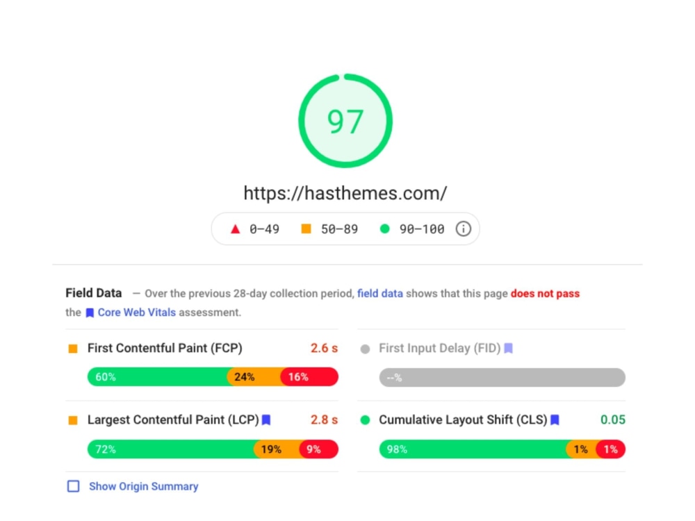Click the orange square 50–89 legend icon
The height and width of the screenshot is (521, 695).
[x=306, y=229]
